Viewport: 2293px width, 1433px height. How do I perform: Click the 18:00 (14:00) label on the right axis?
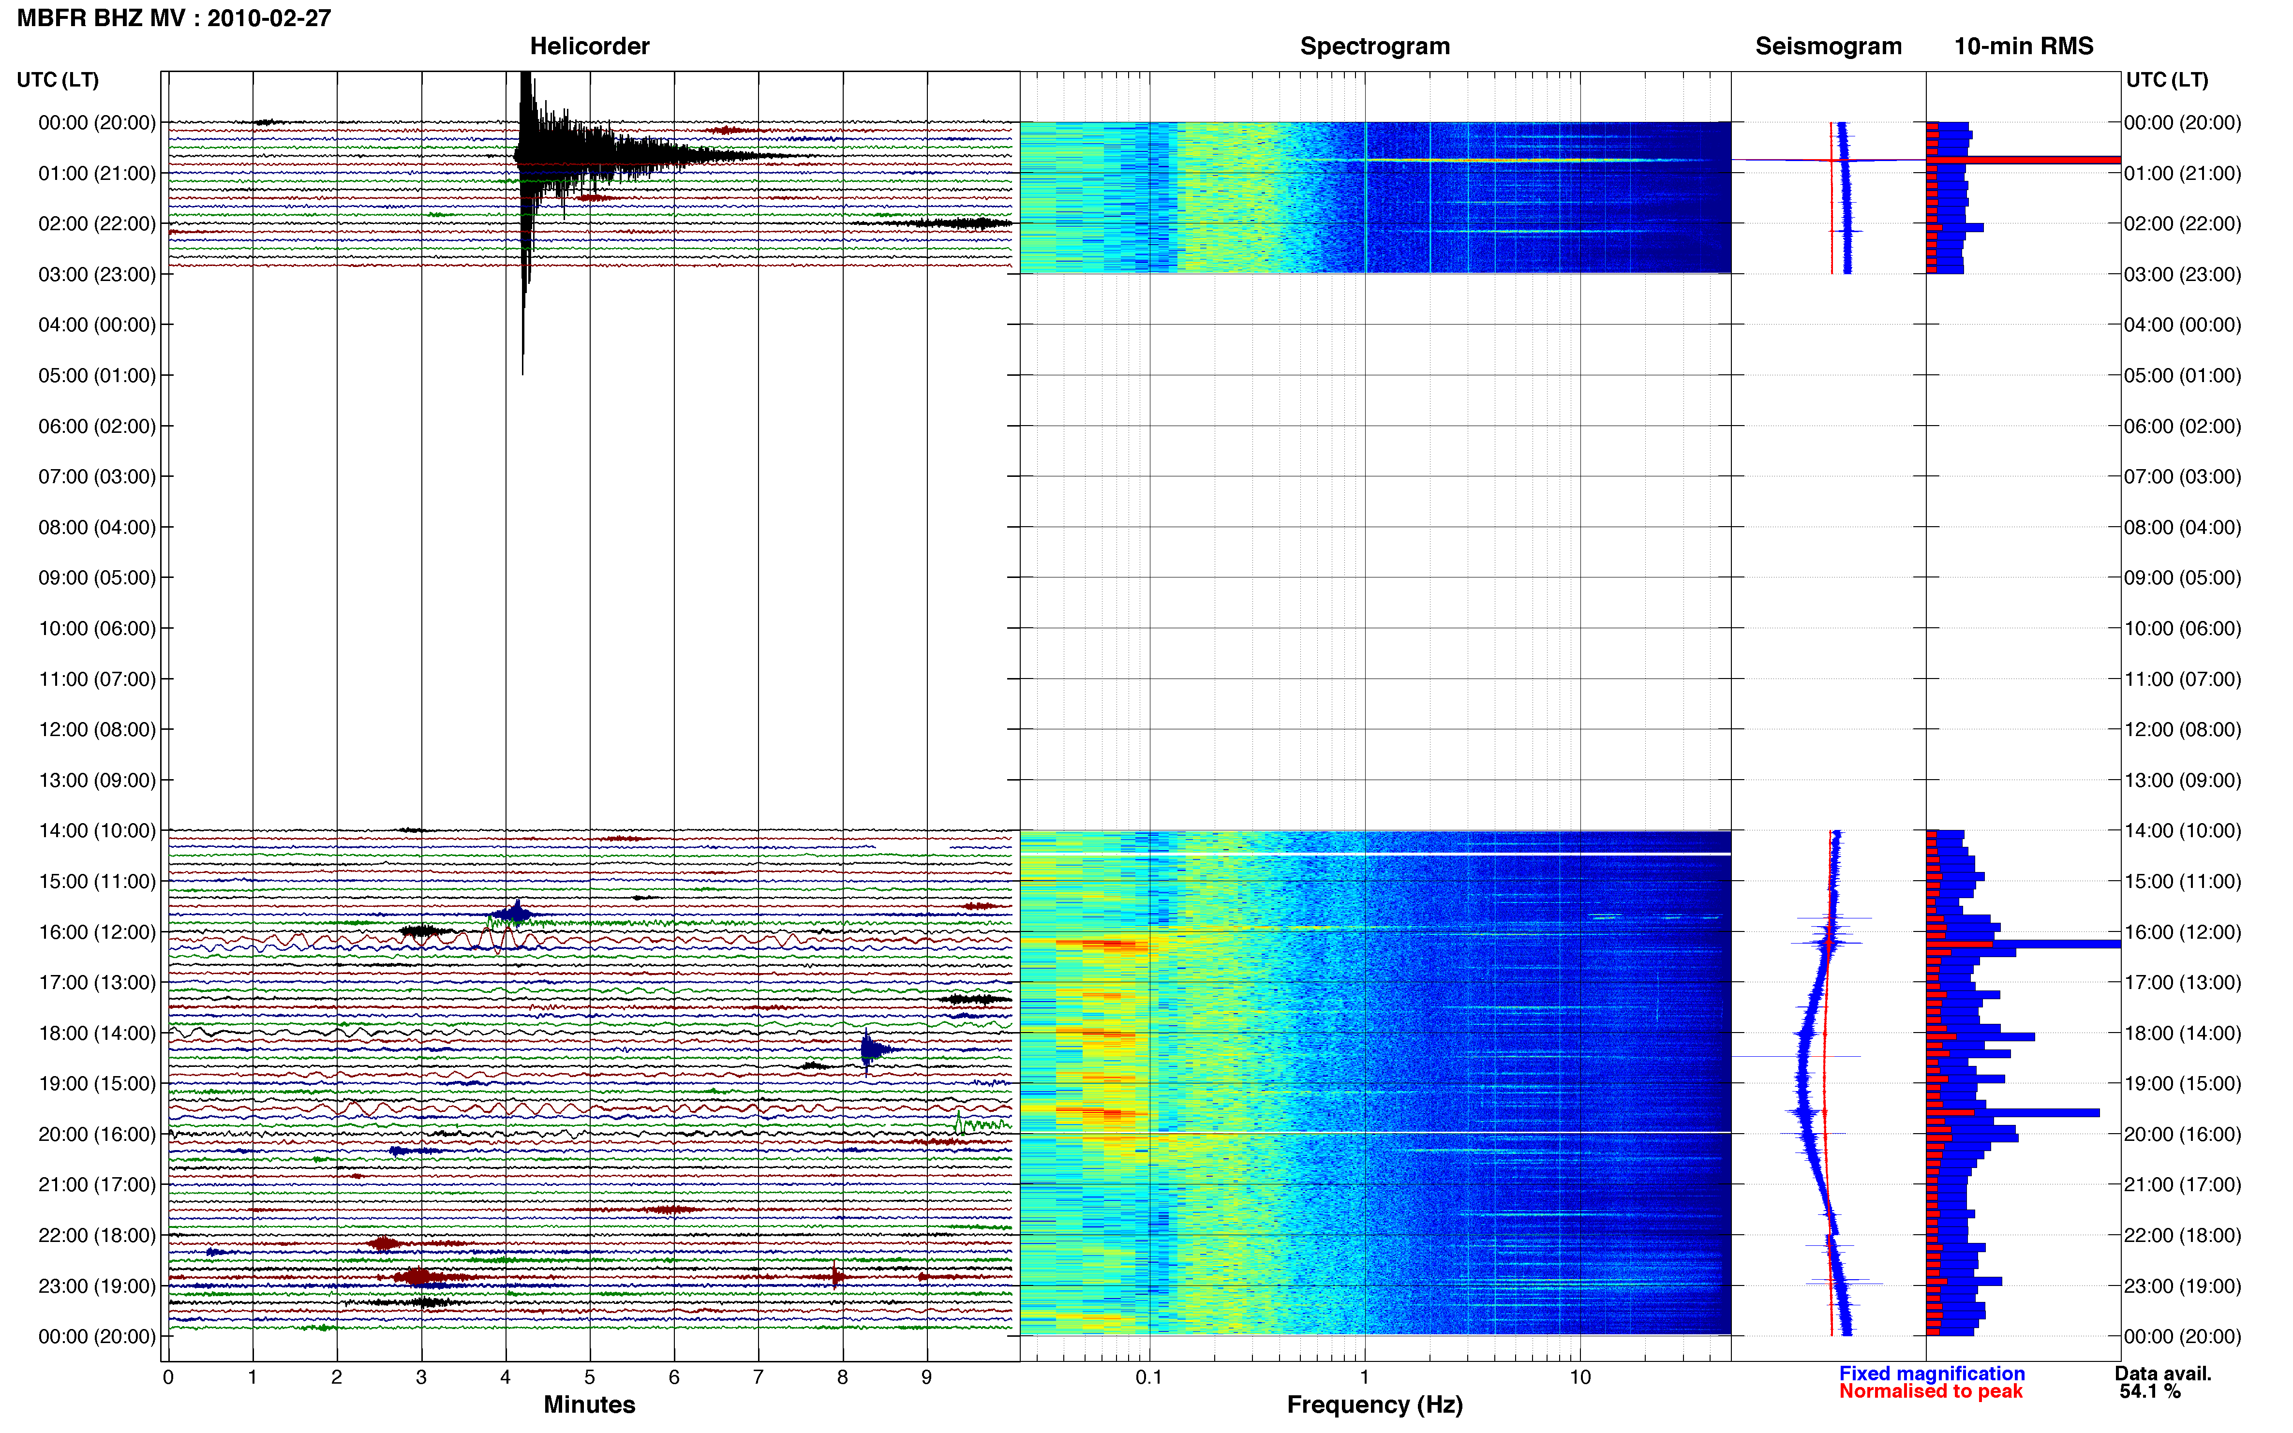[2182, 1033]
